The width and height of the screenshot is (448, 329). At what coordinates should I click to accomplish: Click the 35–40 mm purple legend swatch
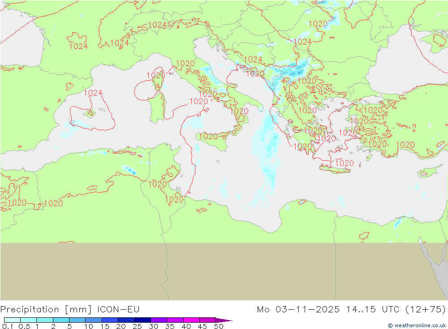pos(175,320)
